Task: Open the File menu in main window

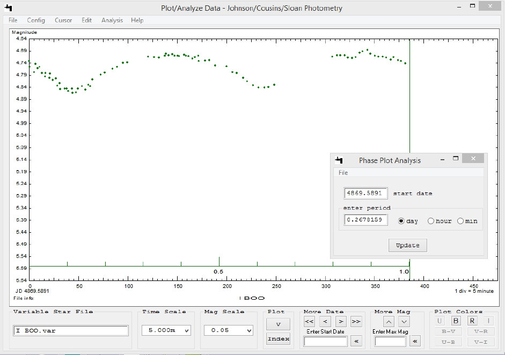Action: coord(13,20)
